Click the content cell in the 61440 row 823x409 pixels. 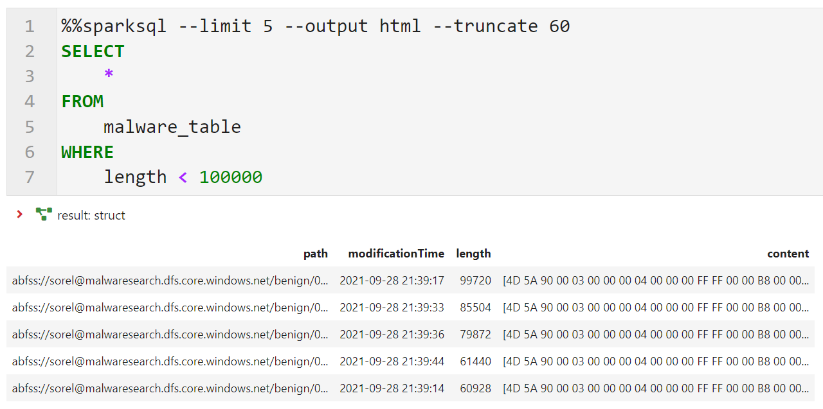tap(656, 361)
